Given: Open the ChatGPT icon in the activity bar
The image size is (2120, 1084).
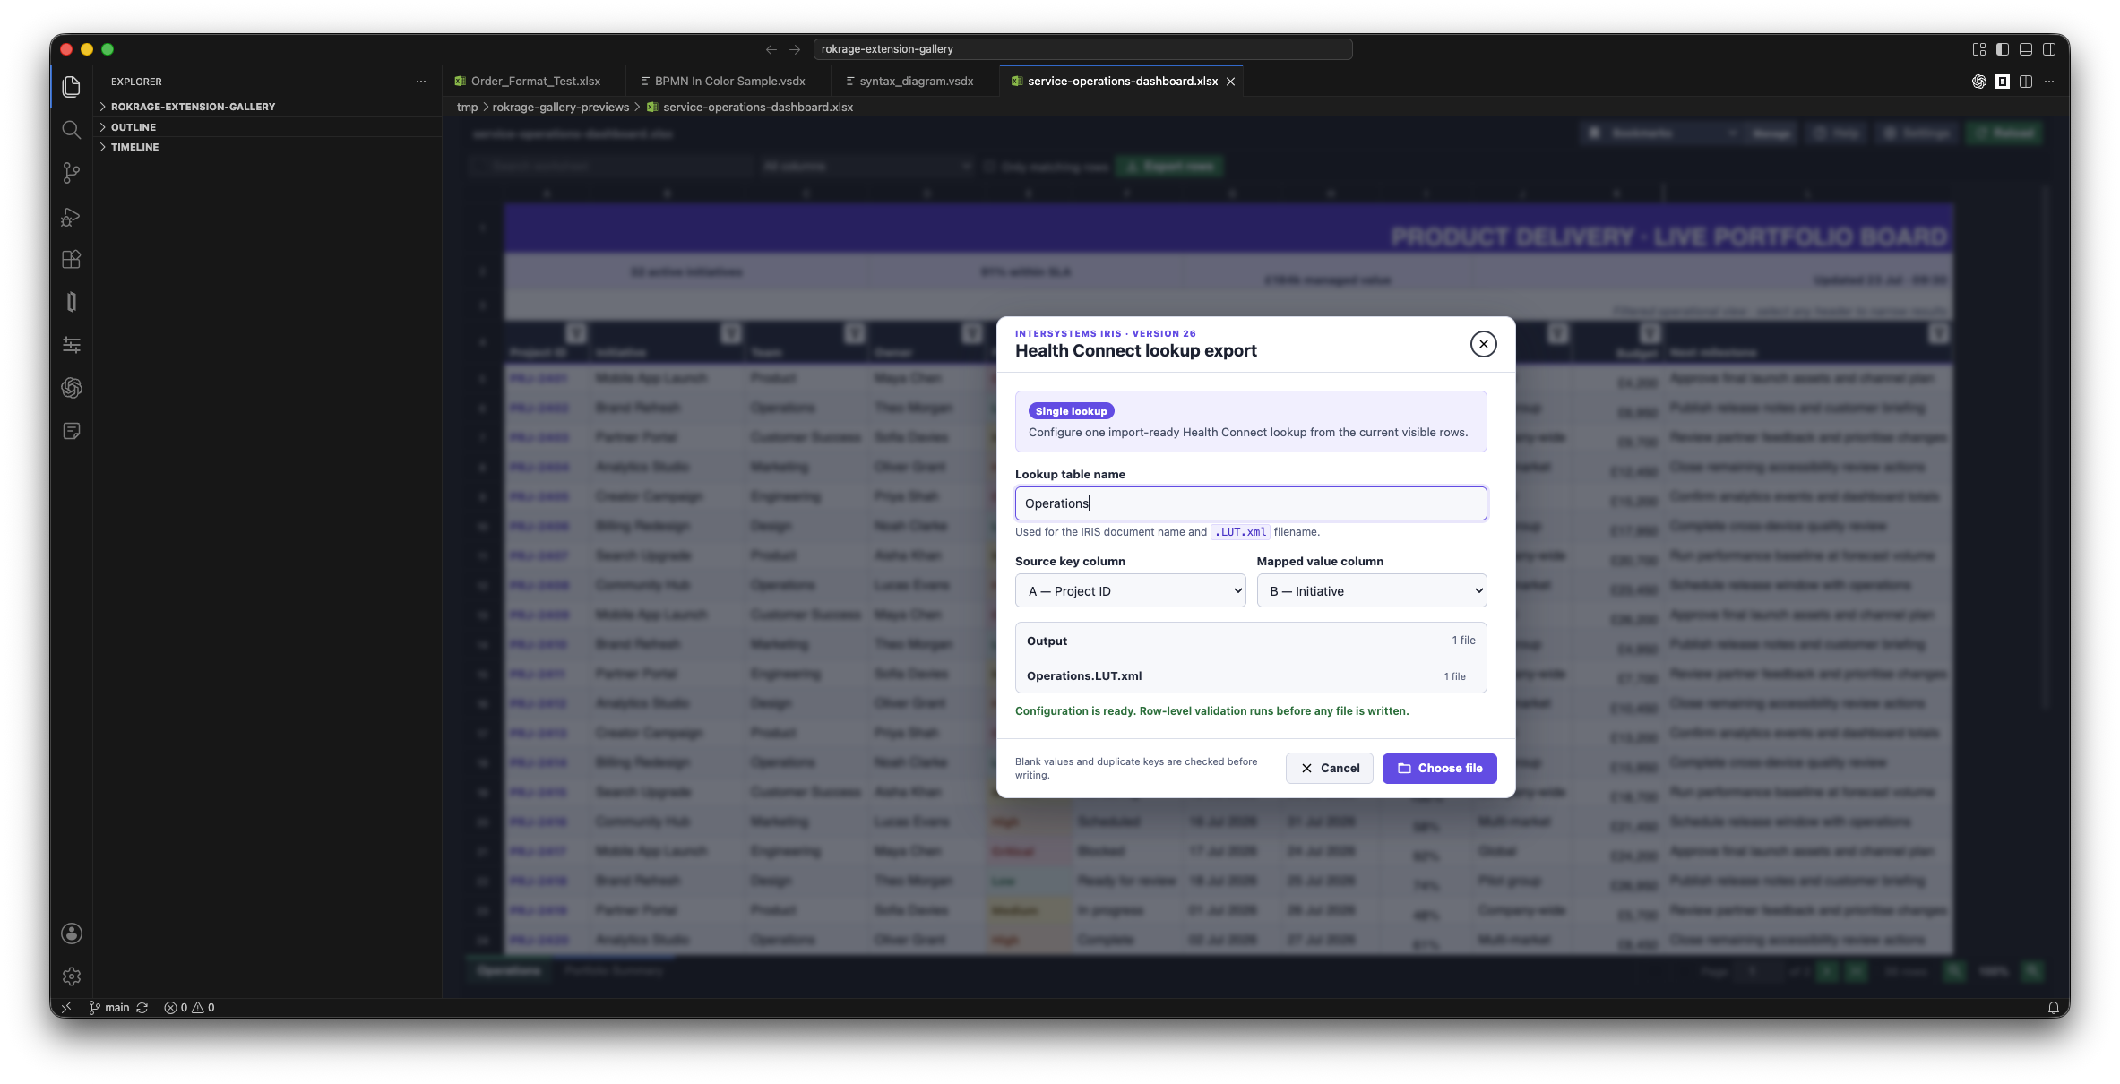Looking at the screenshot, I should [72, 388].
